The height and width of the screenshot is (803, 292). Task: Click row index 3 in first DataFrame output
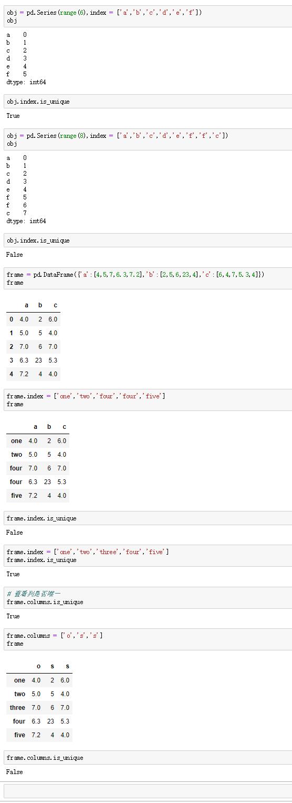point(11,360)
